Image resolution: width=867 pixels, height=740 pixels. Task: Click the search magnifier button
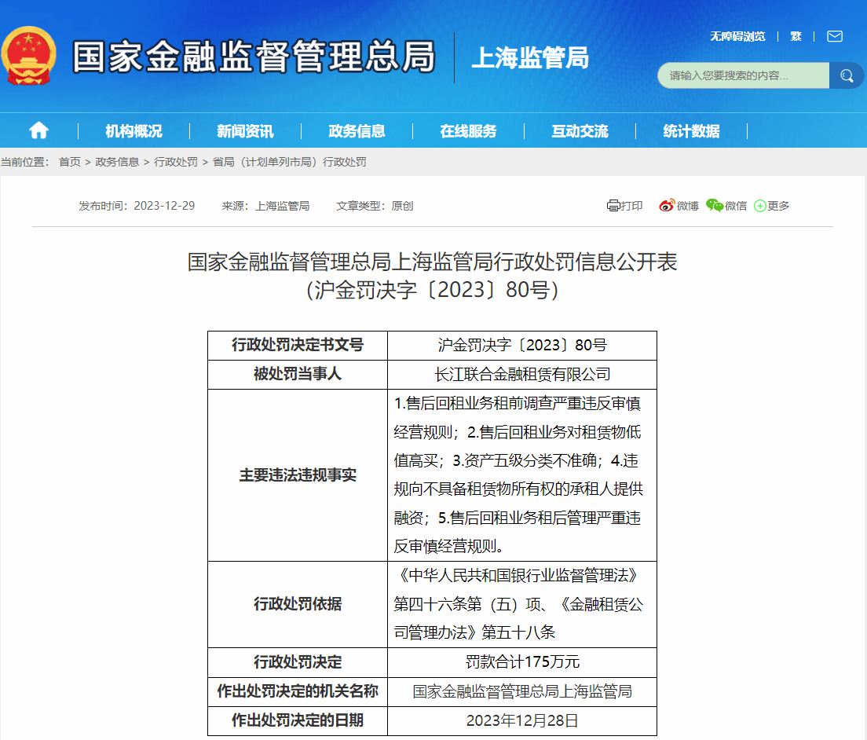[x=846, y=75]
